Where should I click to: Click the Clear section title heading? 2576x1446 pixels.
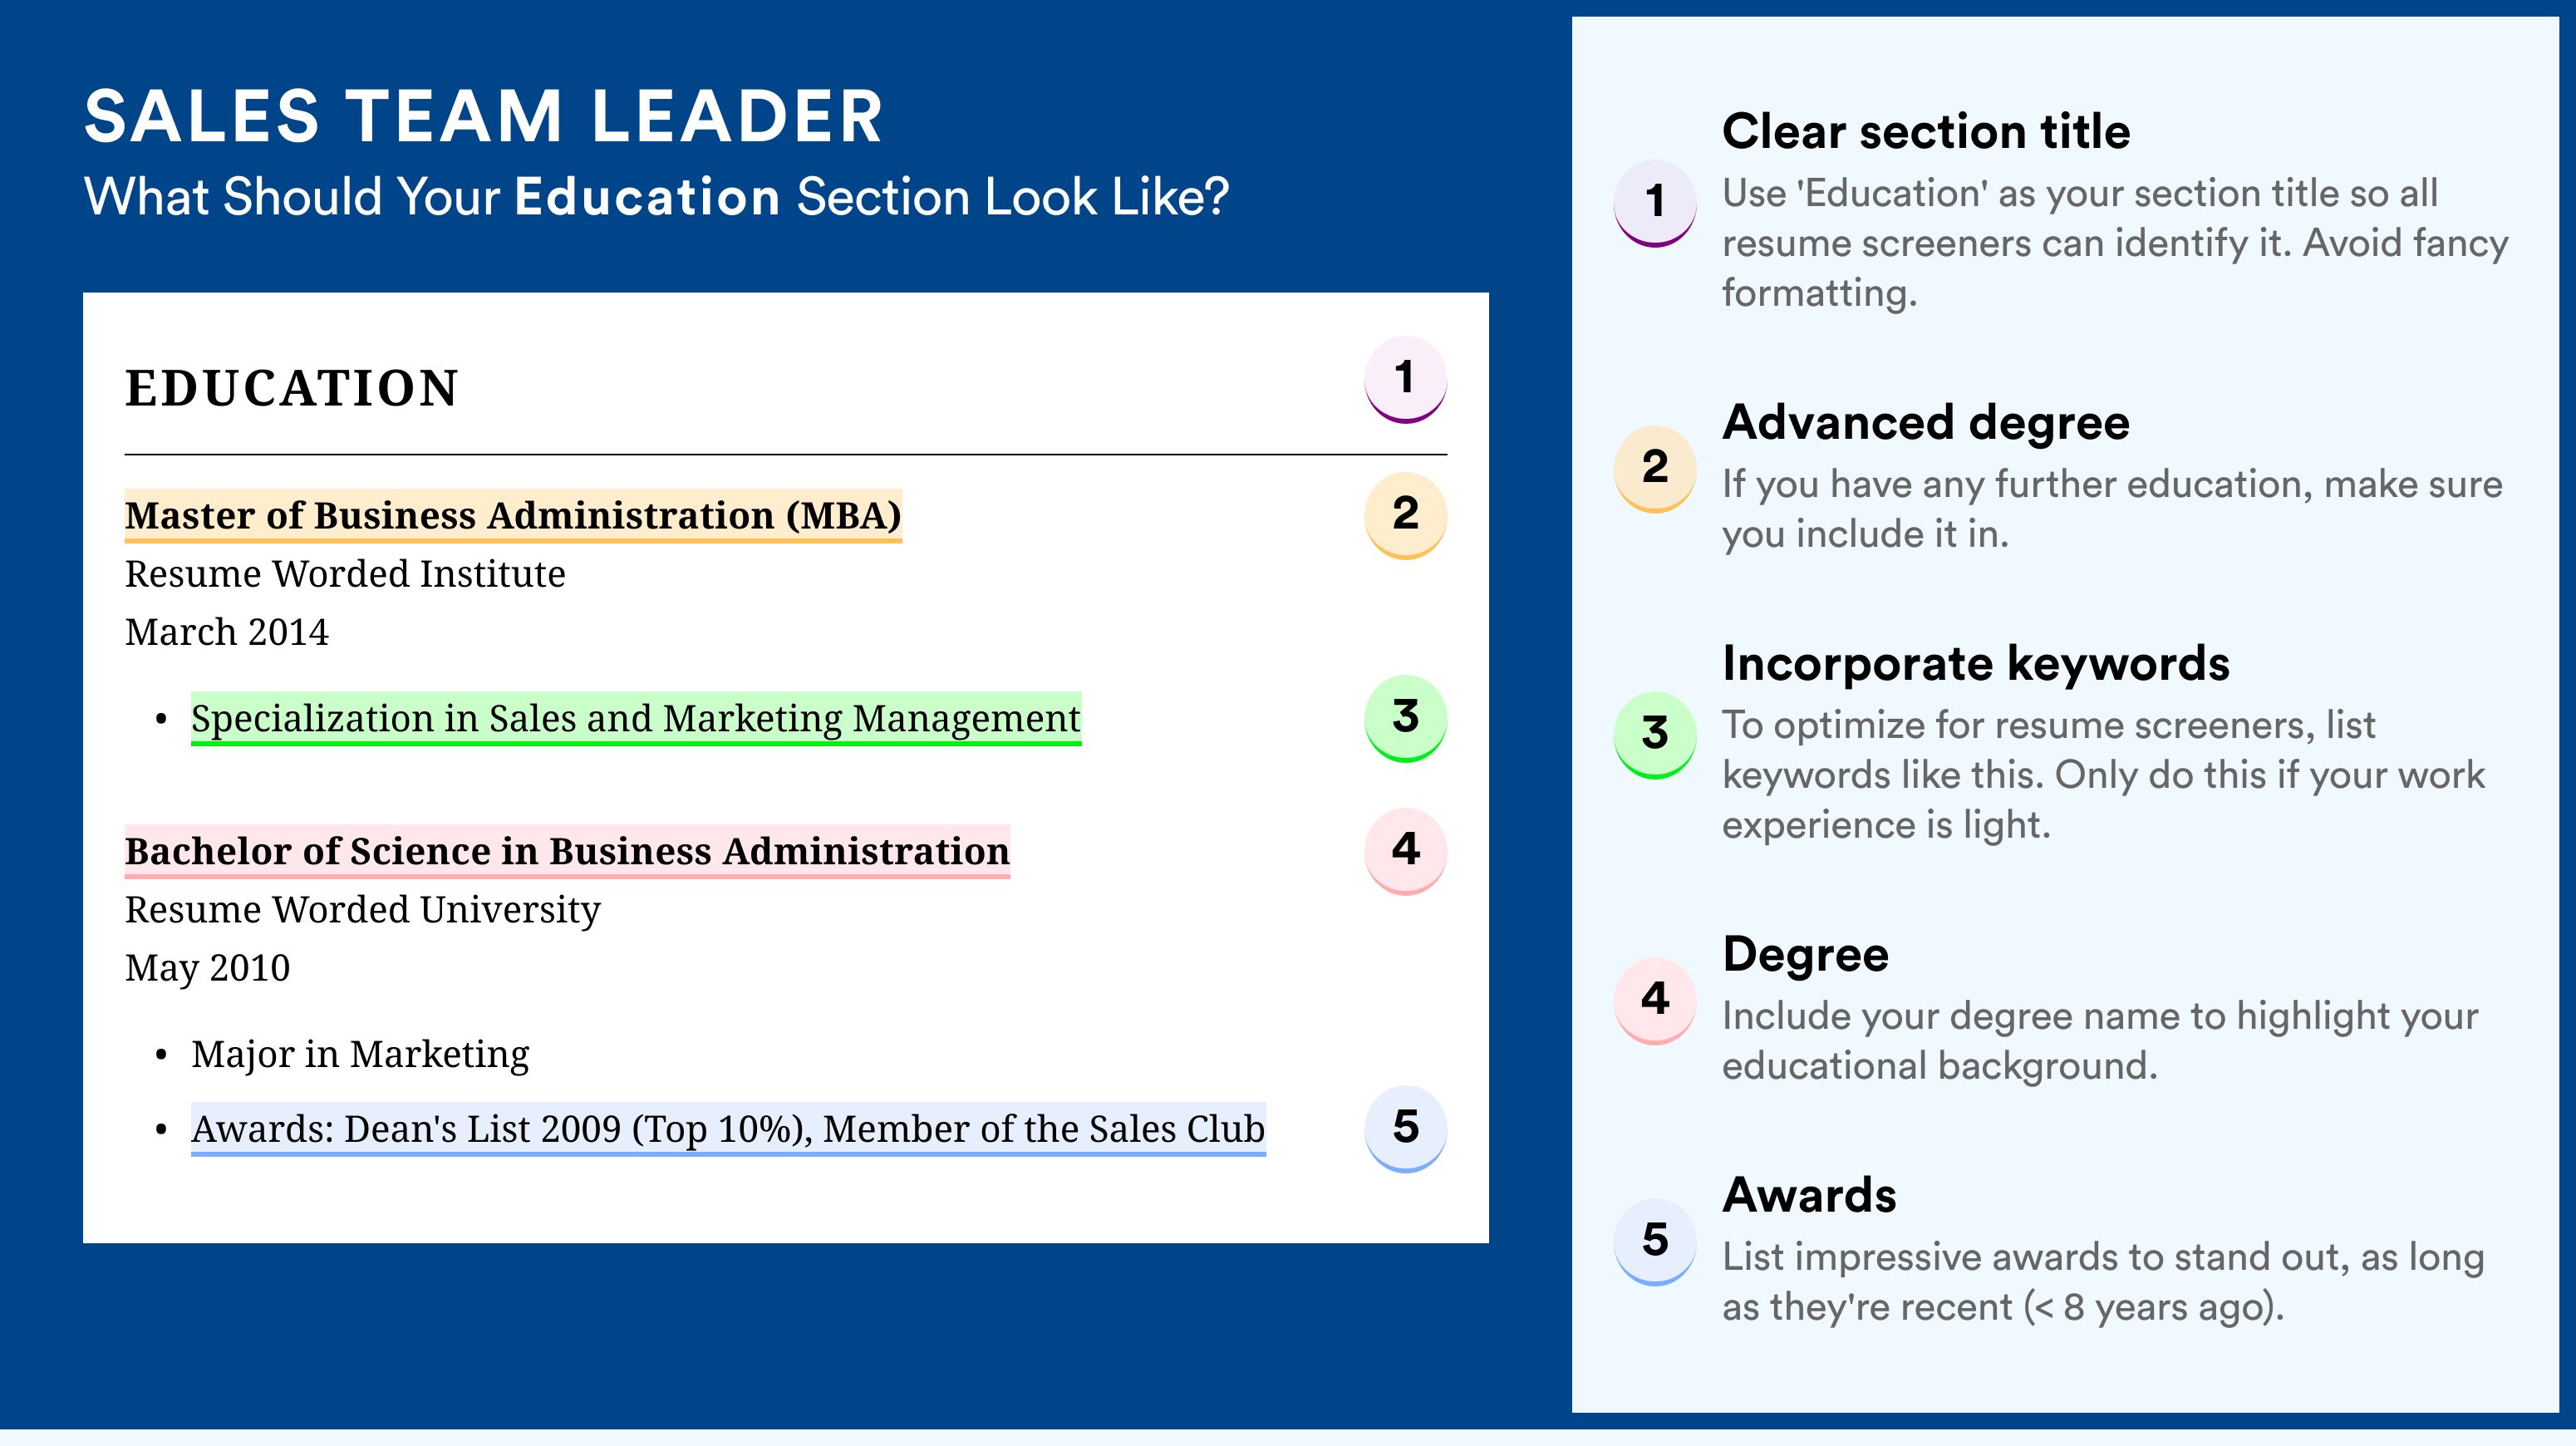click(x=1926, y=131)
